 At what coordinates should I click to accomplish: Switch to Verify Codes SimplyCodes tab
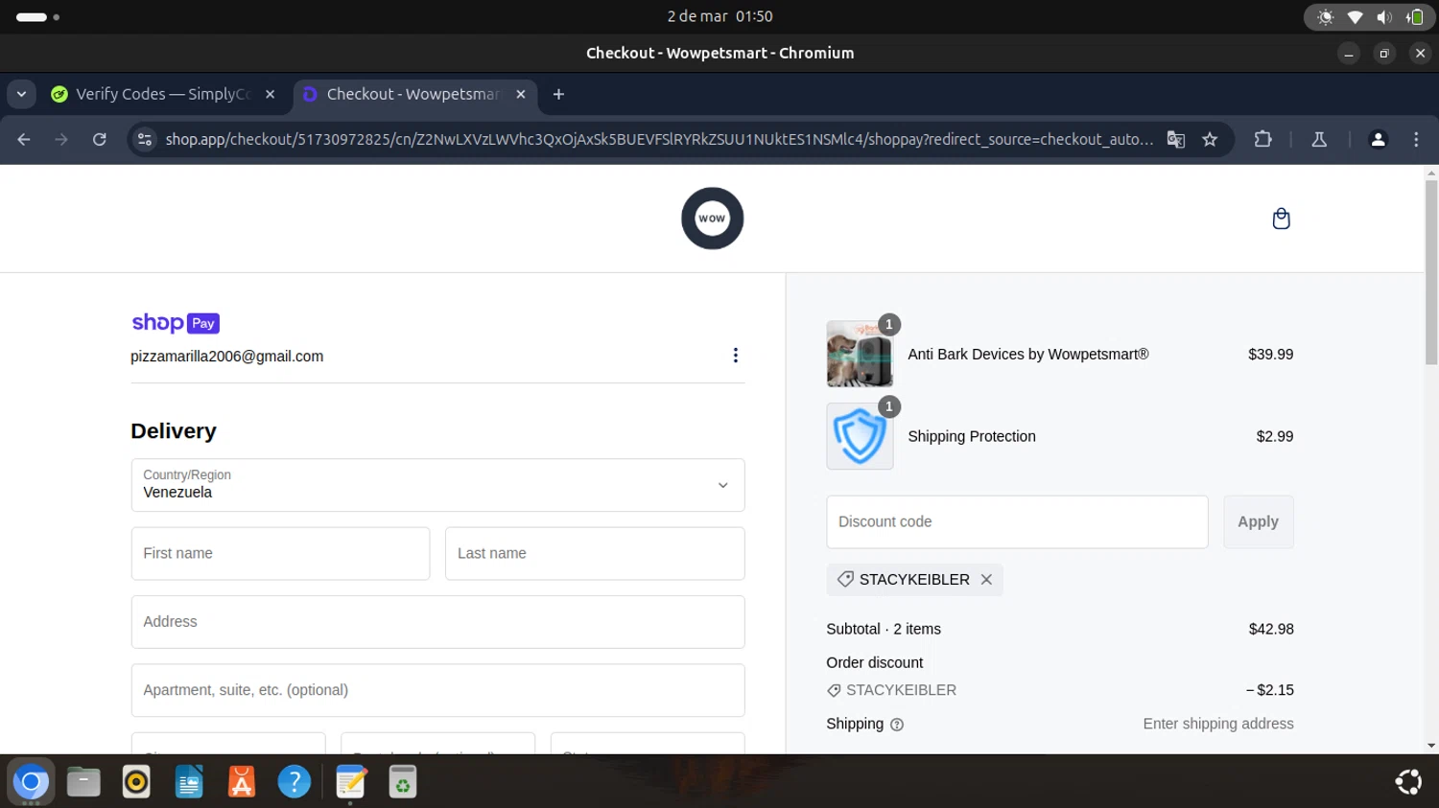click(x=163, y=94)
